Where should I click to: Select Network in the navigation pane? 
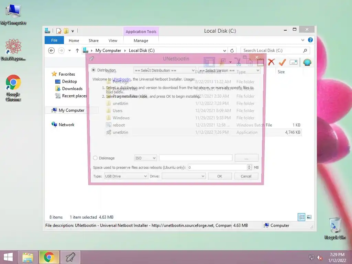pyautogui.click(x=66, y=124)
